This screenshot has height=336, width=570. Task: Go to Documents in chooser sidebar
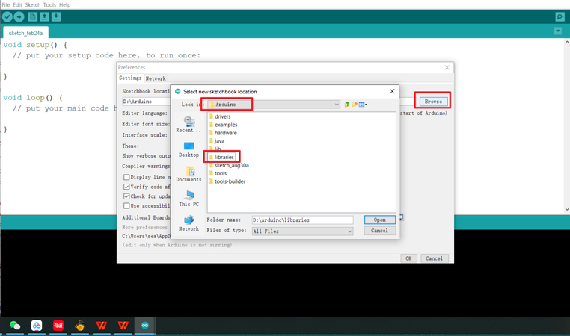click(x=189, y=174)
